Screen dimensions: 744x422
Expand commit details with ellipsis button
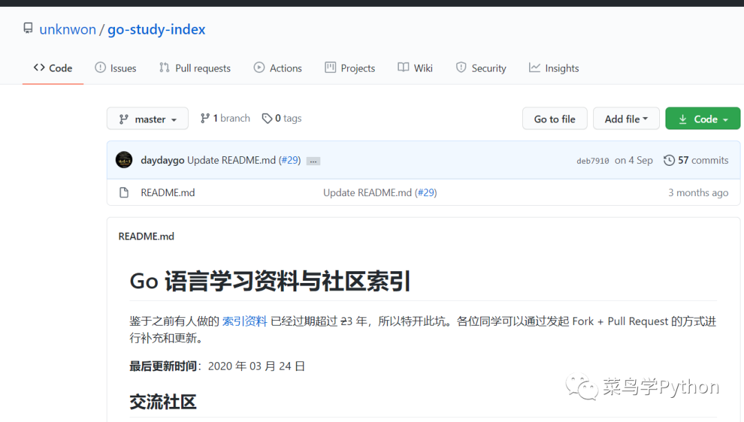coord(313,161)
